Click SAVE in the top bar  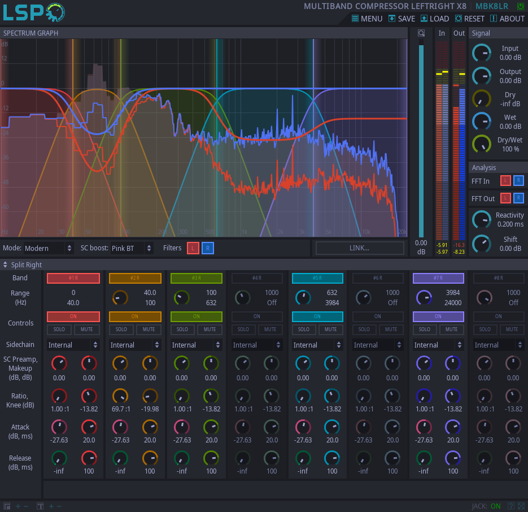coord(402,19)
